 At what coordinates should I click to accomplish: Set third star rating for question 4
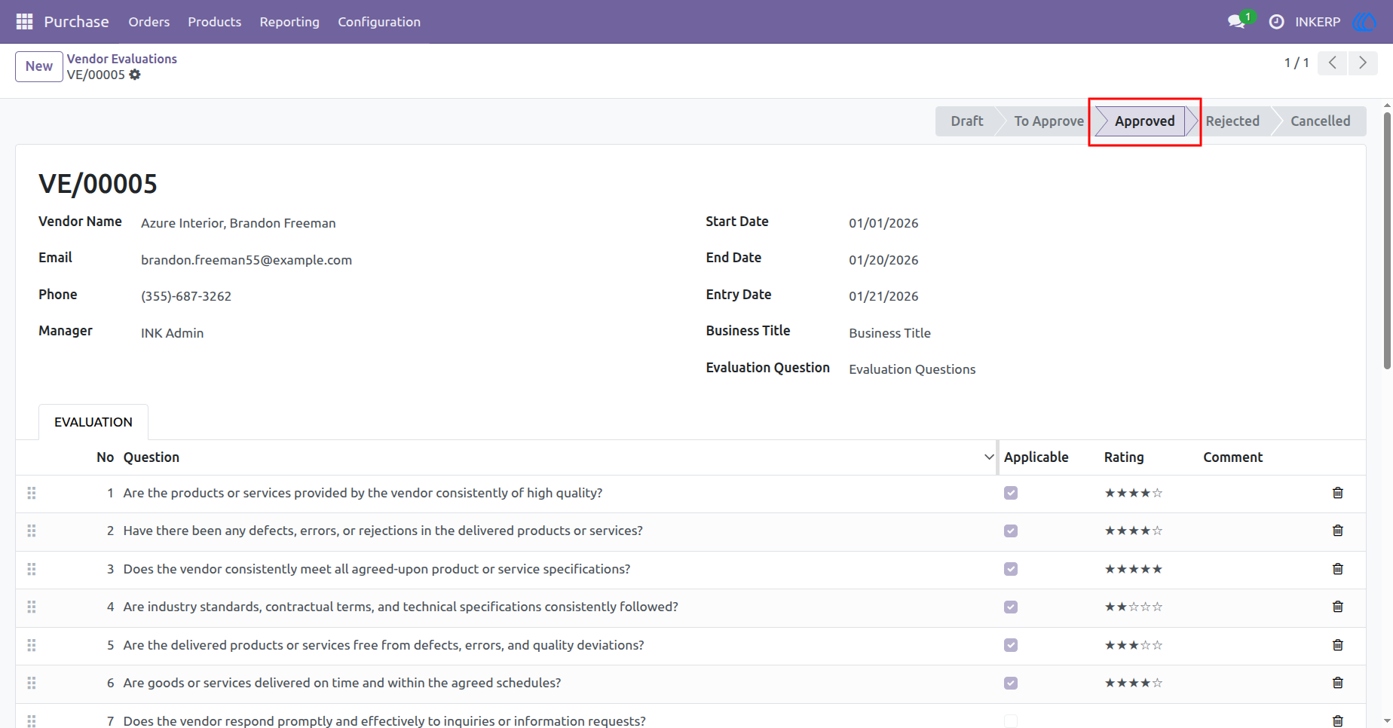click(x=1134, y=607)
